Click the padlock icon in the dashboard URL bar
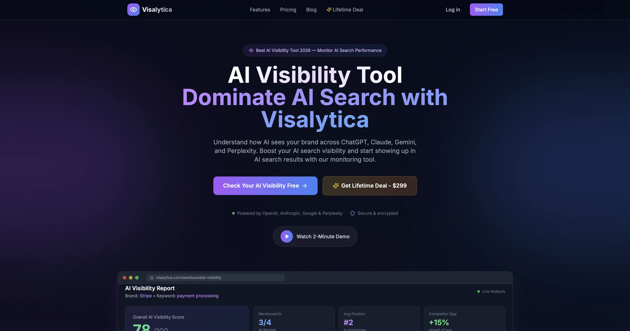This screenshot has width=630, height=331. [x=151, y=277]
